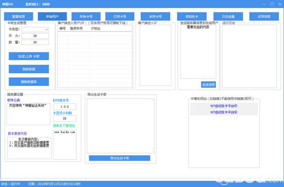
Task: Open 日在线量 statistics
Action: coord(228,17)
